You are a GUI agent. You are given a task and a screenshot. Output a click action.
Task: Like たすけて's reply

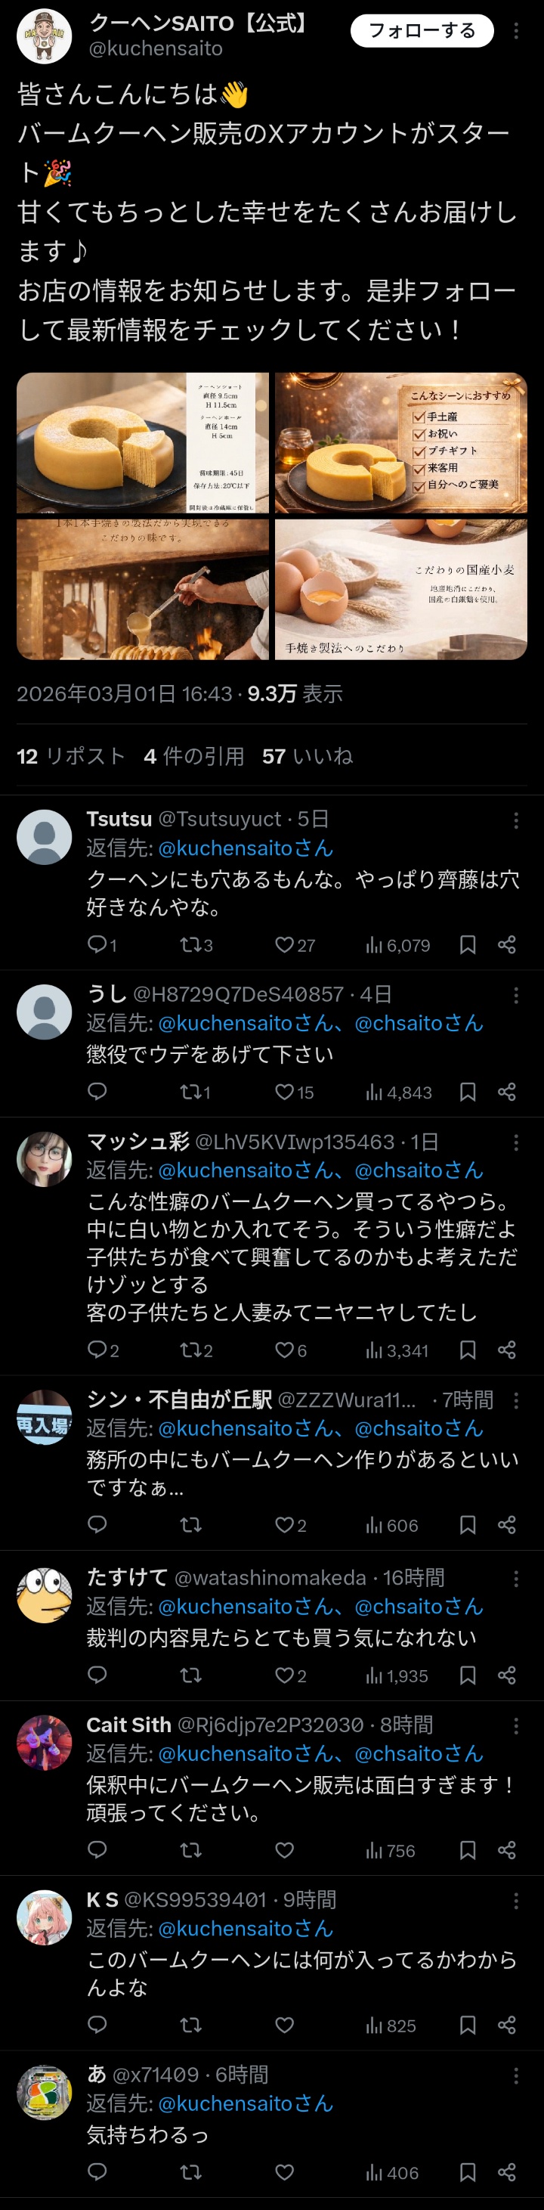[x=284, y=1675]
